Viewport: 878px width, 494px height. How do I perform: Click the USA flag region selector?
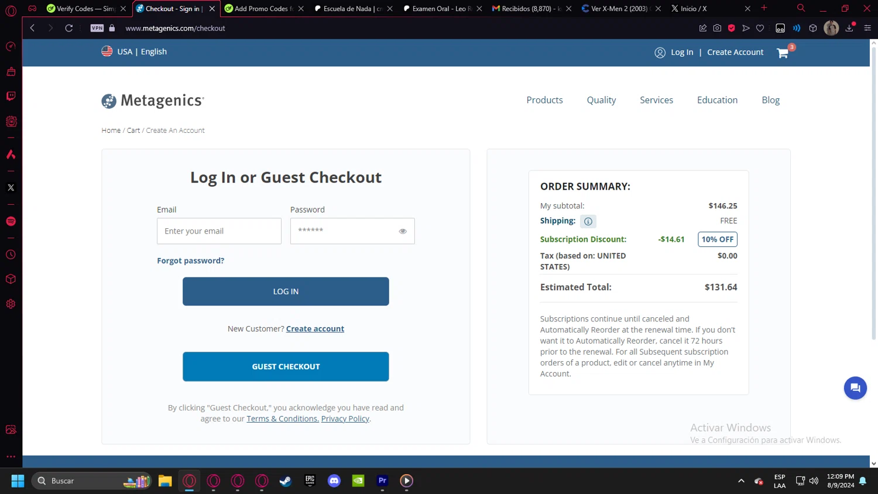coord(134,52)
